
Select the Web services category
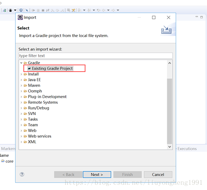(40, 136)
